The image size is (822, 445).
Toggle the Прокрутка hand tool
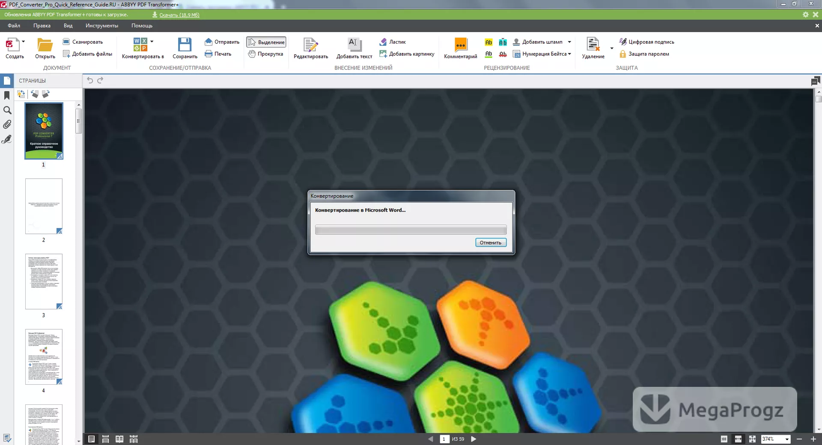265,54
